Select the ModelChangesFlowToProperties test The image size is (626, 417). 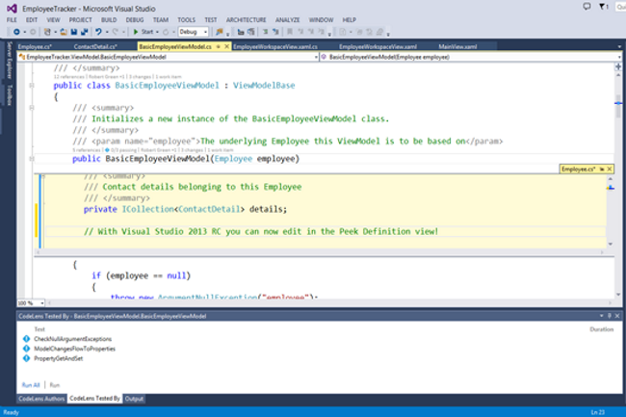73,349
